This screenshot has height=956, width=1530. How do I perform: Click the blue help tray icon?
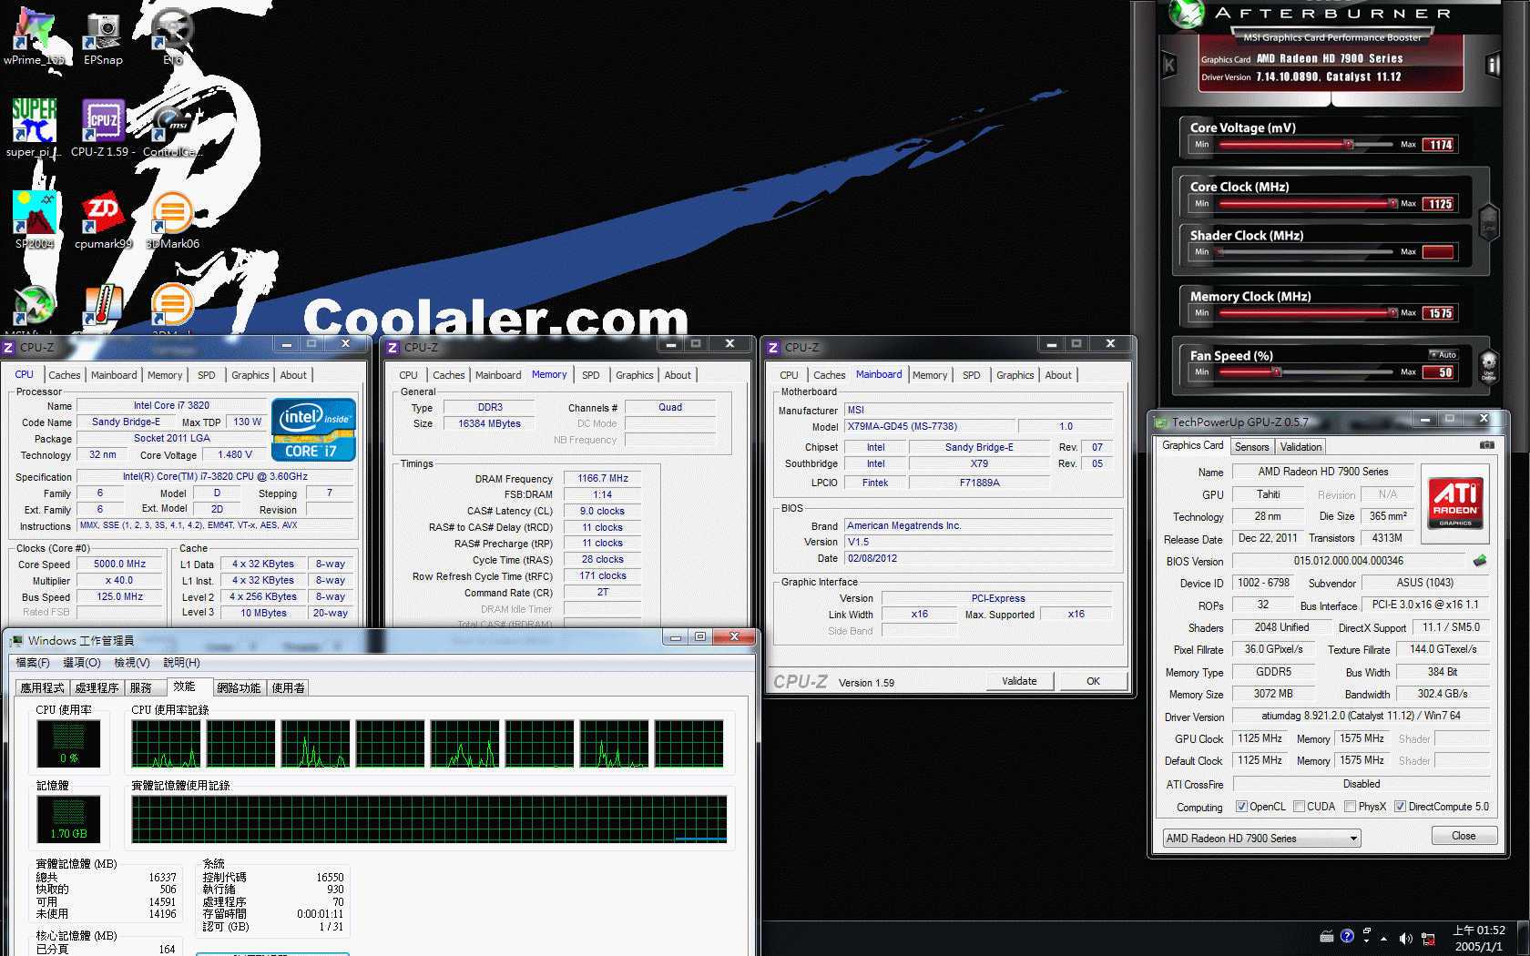[1347, 937]
